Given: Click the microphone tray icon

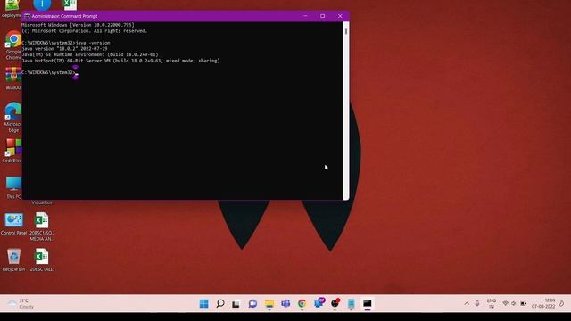Looking at the screenshot, I should (477, 303).
